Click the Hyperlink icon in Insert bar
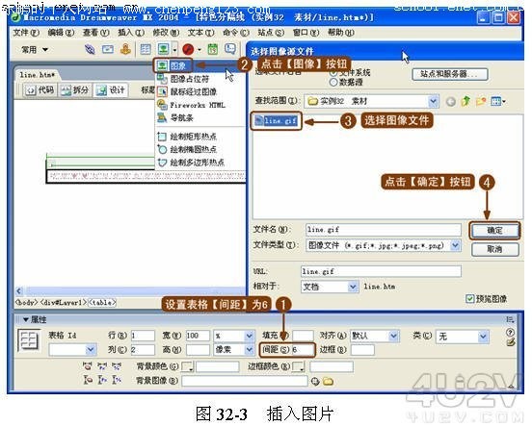Viewport: 532px width, 426px height. point(90,49)
